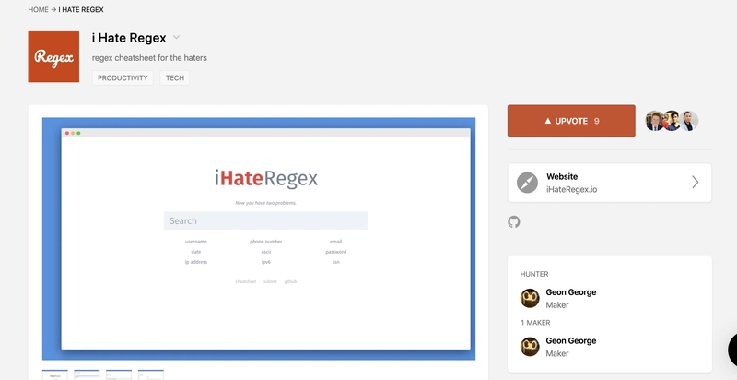Click 'password' in the preview
Viewport: 737px width, 380px height.
point(335,252)
